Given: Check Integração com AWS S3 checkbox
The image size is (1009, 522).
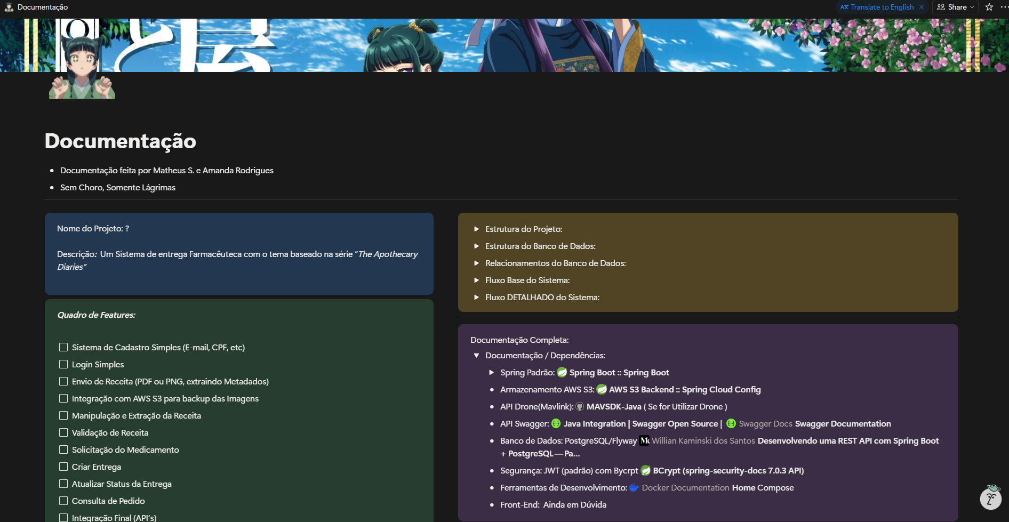Looking at the screenshot, I should pos(63,398).
